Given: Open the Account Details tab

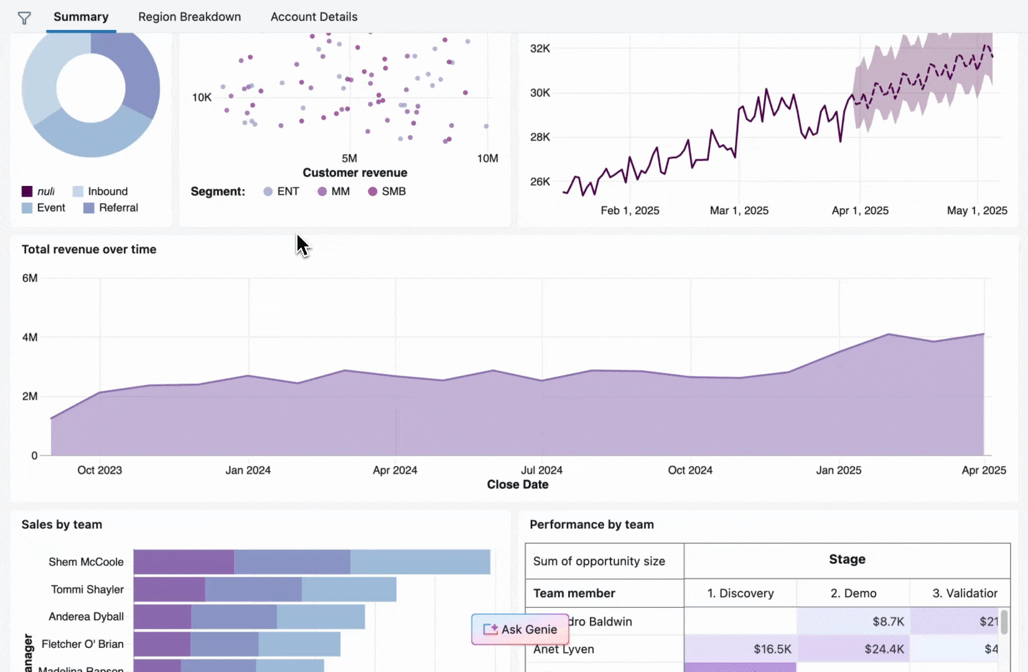Looking at the screenshot, I should [314, 17].
